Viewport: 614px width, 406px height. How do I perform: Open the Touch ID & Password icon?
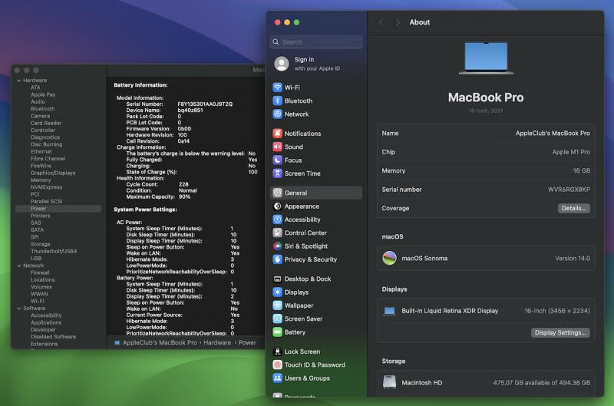click(278, 365)
